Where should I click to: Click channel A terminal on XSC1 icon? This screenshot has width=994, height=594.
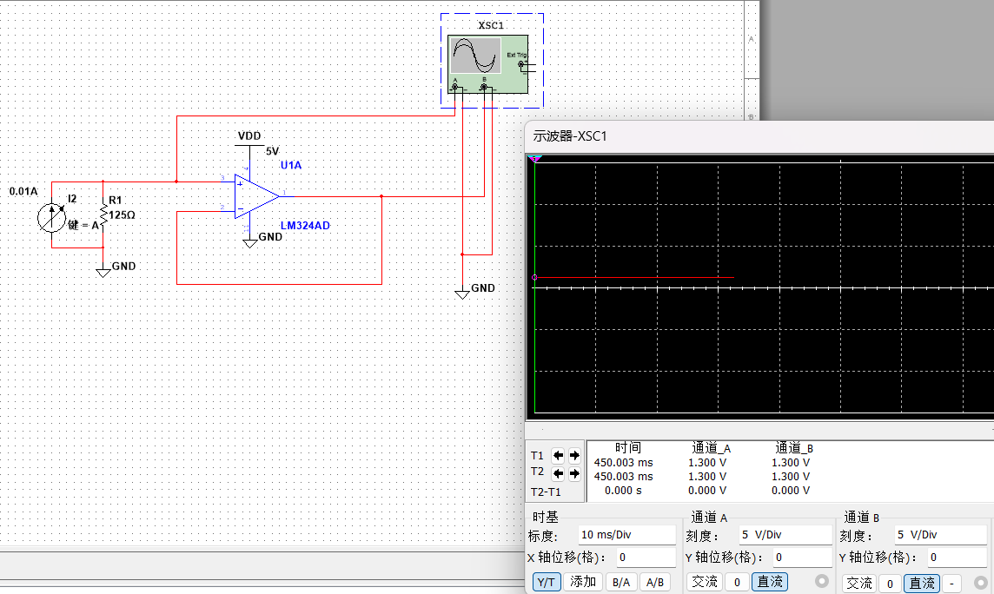pos(454,87)
